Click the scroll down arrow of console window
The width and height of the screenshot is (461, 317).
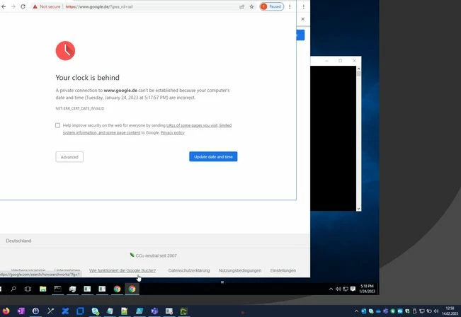(x=358, y=209)
